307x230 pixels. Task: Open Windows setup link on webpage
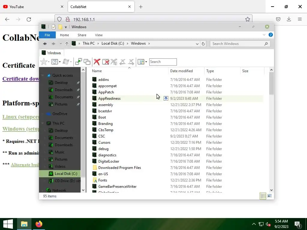(x=21, y=129)
